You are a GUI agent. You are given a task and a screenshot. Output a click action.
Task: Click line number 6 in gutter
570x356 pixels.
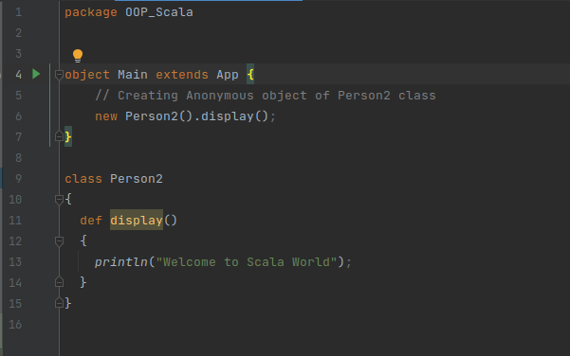[19, 116]
